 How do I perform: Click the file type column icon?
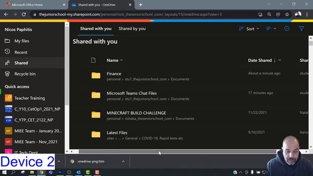click(x=93, y=60)
